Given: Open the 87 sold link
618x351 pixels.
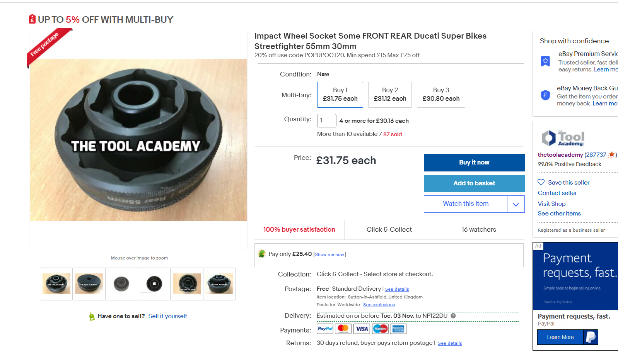Looking at the screenshot, I should tap(393, 134).
